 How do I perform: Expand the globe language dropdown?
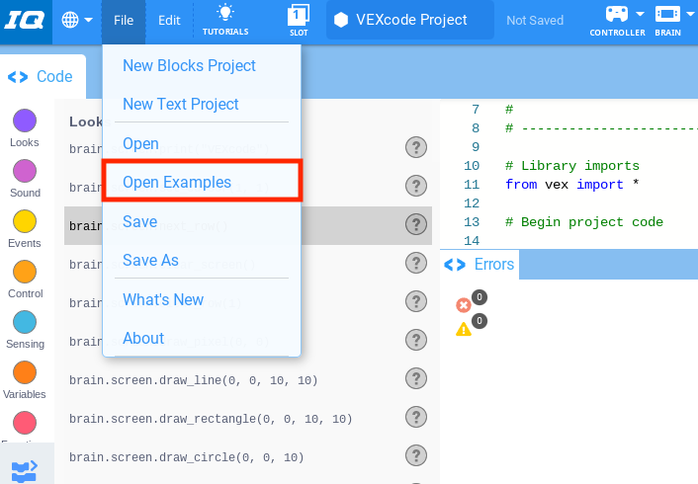(77, 20)
